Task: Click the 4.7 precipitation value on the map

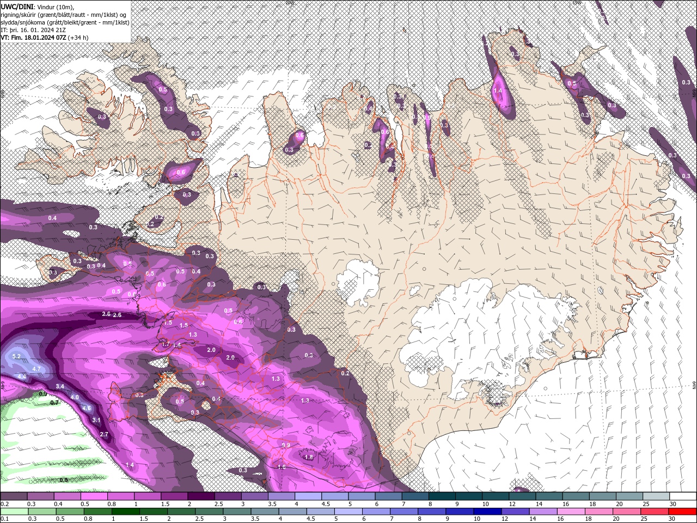Action: 37,369
